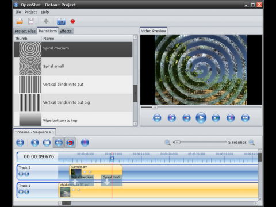Select the Video Preview tab

[x=154, y=31]
